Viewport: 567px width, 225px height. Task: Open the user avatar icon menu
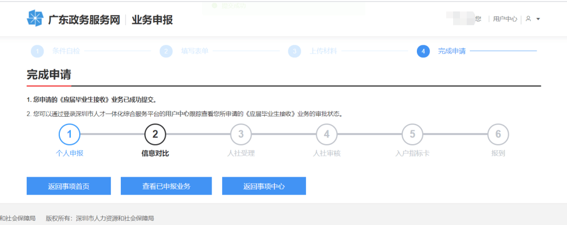click(528, 19)
